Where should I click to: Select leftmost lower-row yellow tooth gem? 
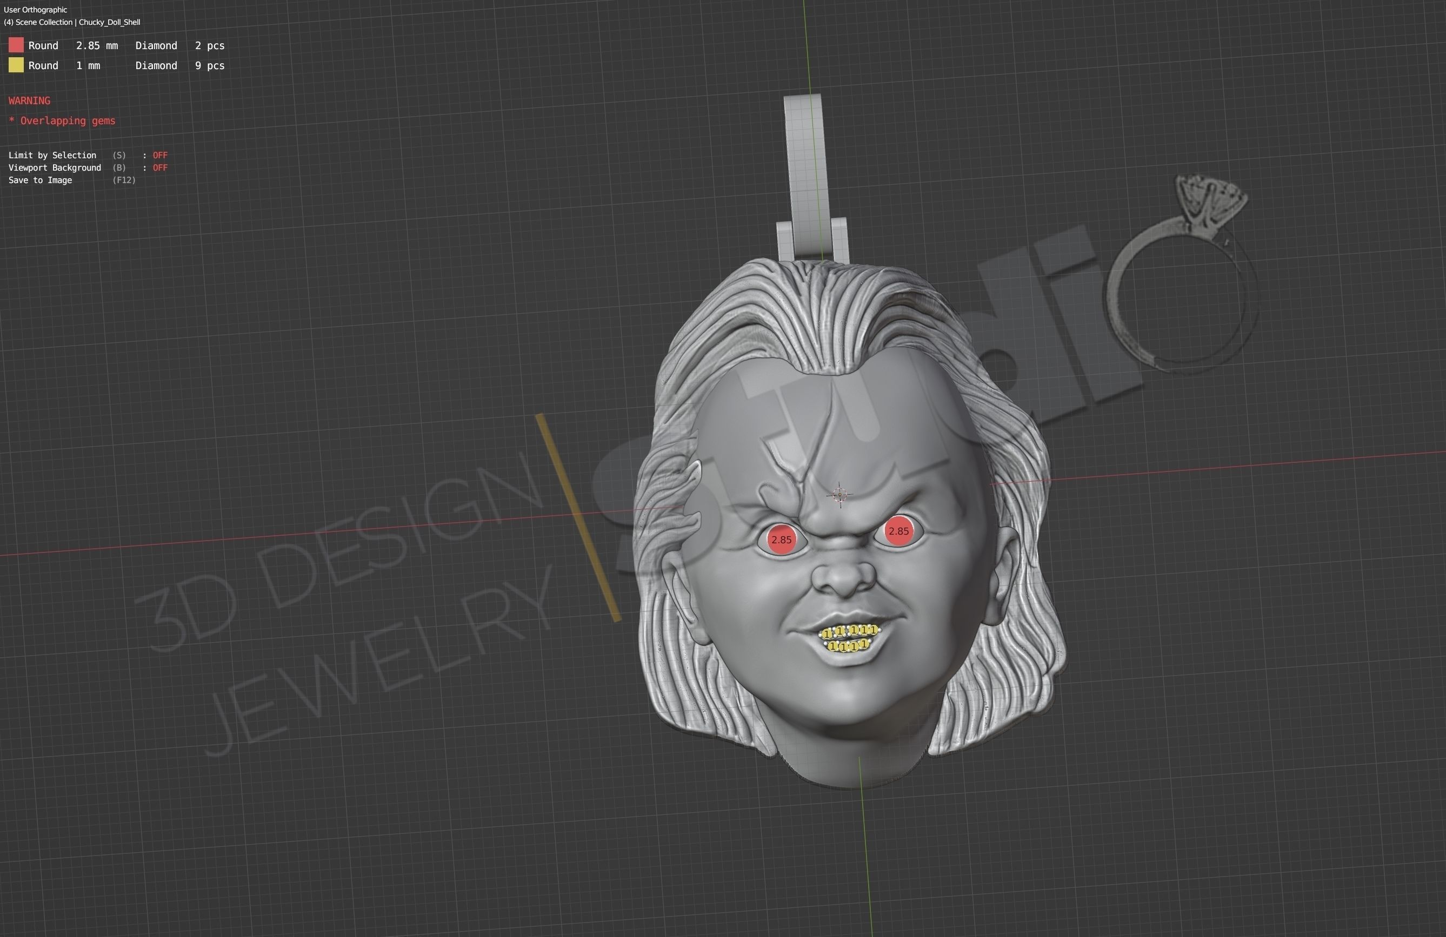pyautogui.click(x=833, y=647)
